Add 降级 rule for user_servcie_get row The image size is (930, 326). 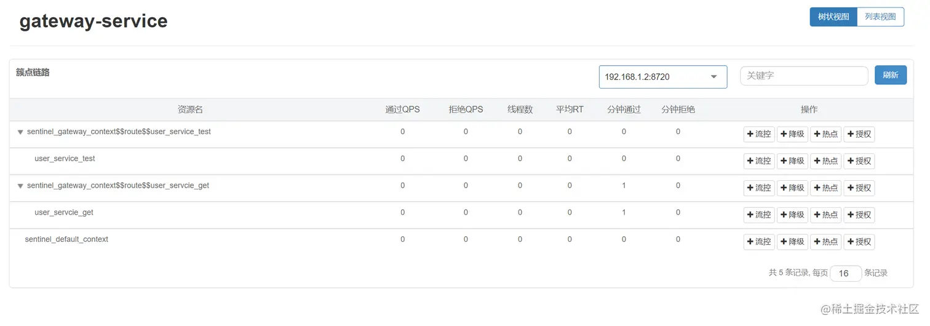tap(792, 215)
